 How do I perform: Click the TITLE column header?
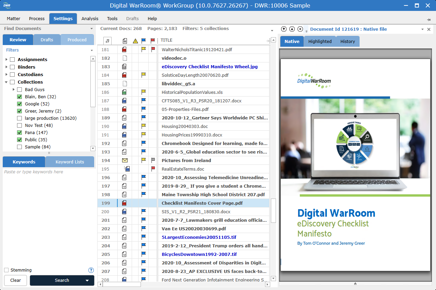point(166,40)
